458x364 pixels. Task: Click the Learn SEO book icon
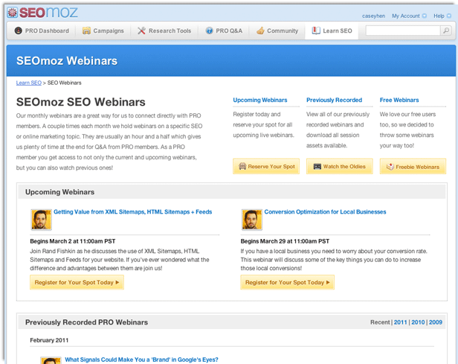click(316, 31)
